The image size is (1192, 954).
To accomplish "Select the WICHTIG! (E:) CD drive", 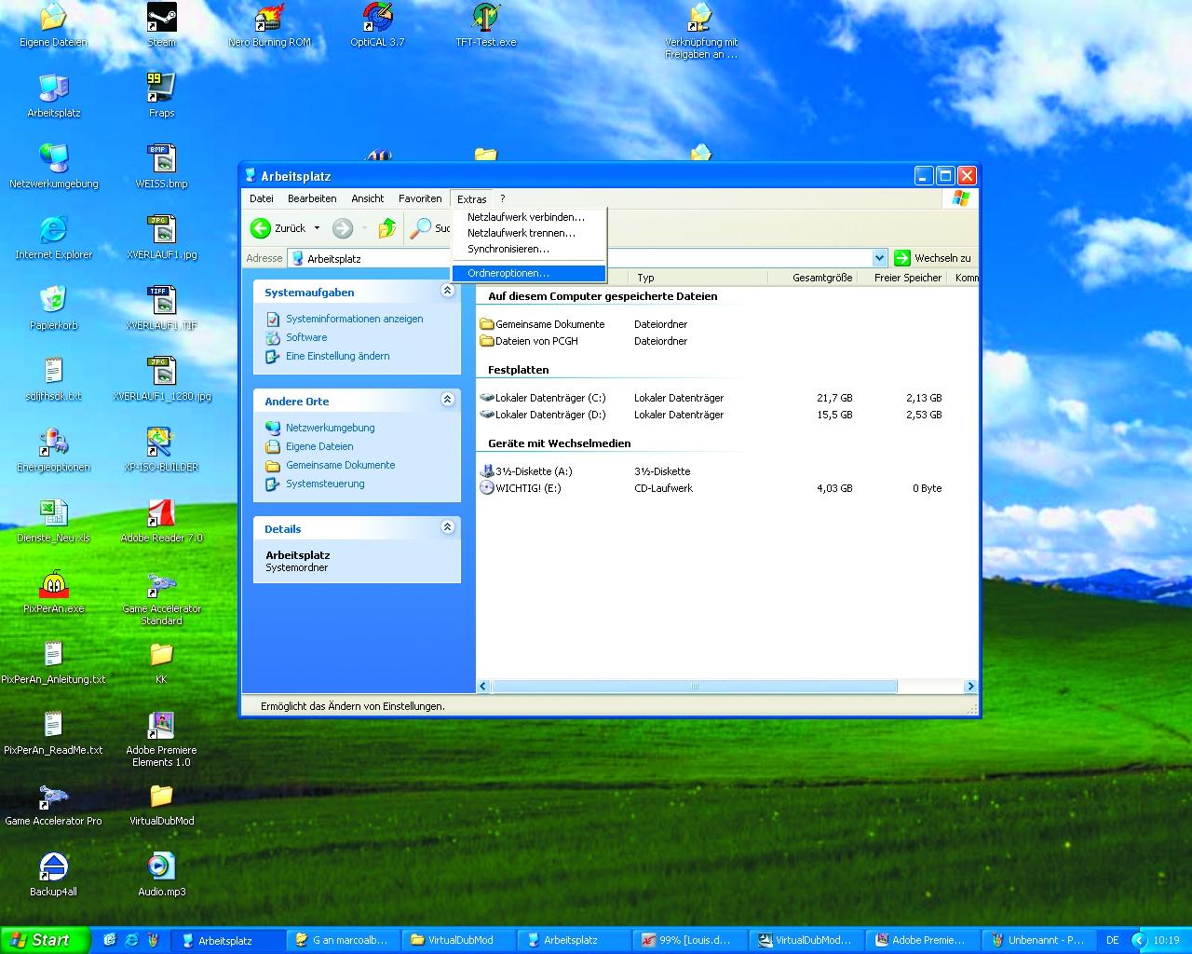I will [520, 488].
